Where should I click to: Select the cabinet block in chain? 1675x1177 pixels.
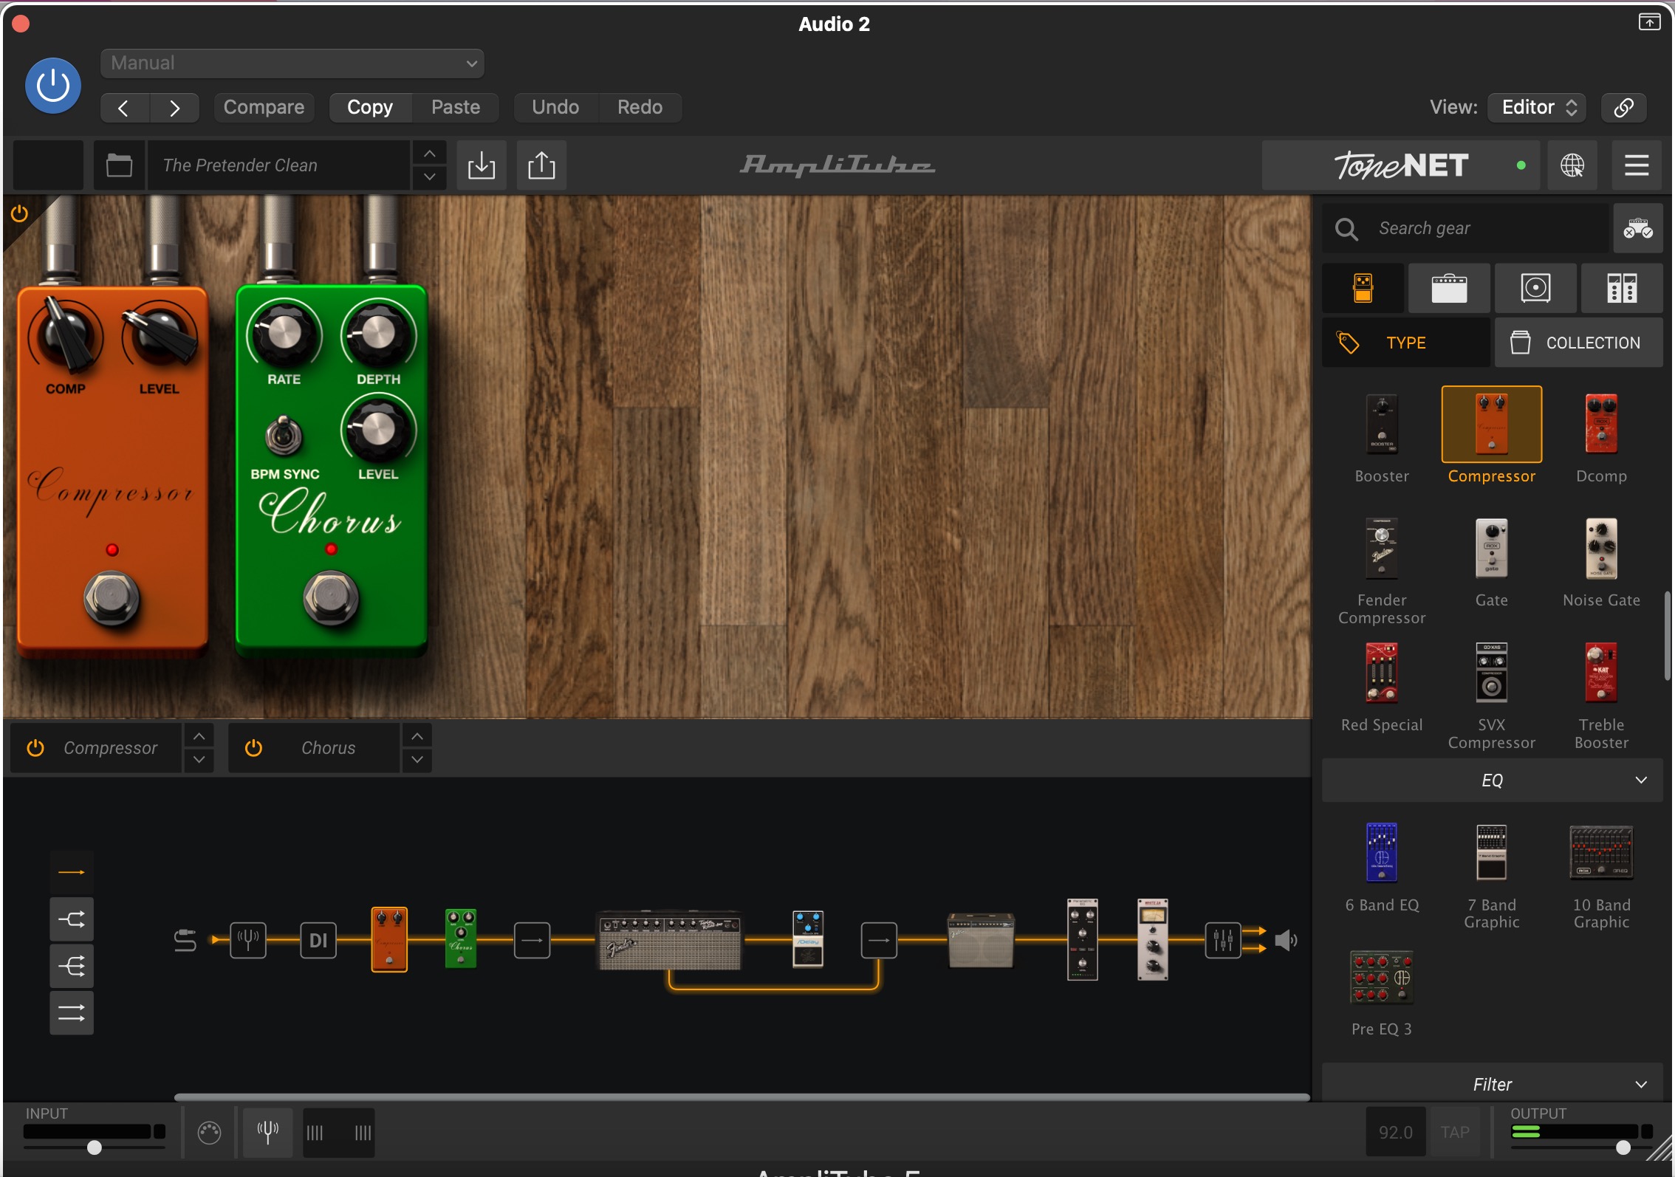(x=981, y=940)
